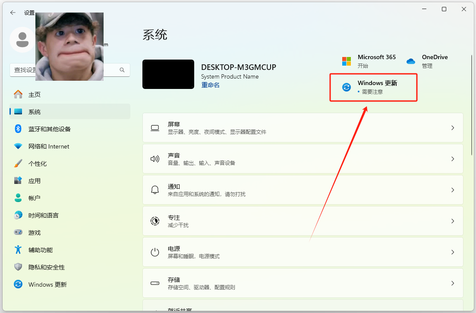The height and width of the screenshot is (313, 476).
Task: Go to 个性化 settings
Action: 70,164
